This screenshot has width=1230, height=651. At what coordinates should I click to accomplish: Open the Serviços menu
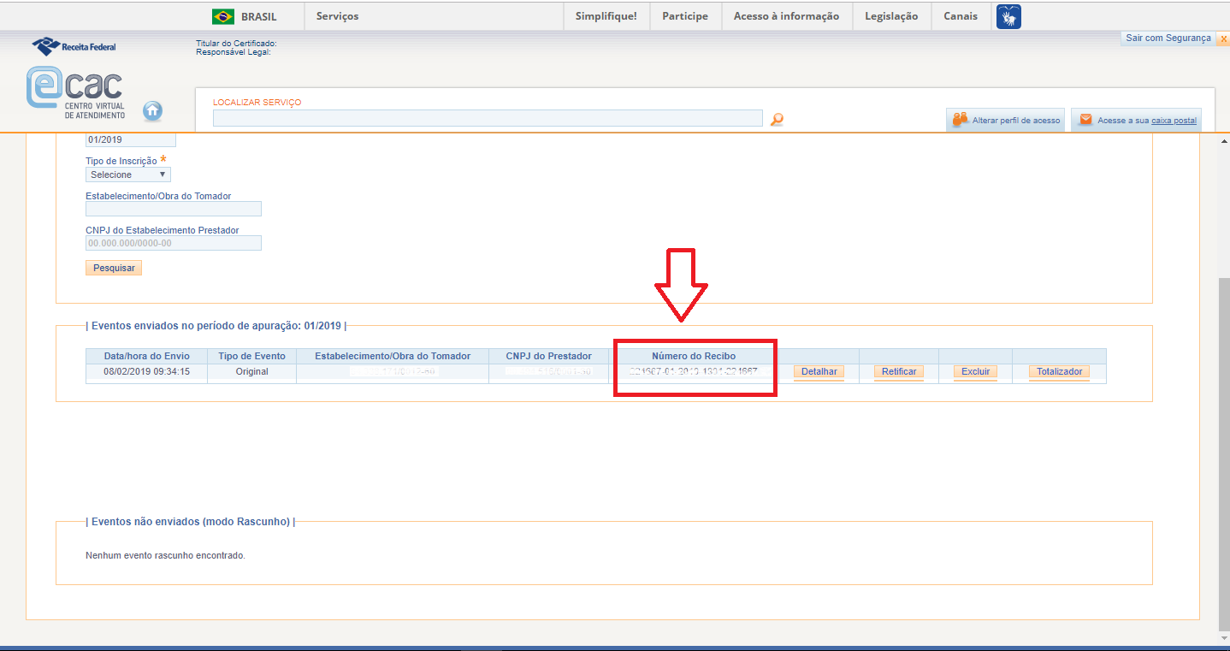coord(337,16)
